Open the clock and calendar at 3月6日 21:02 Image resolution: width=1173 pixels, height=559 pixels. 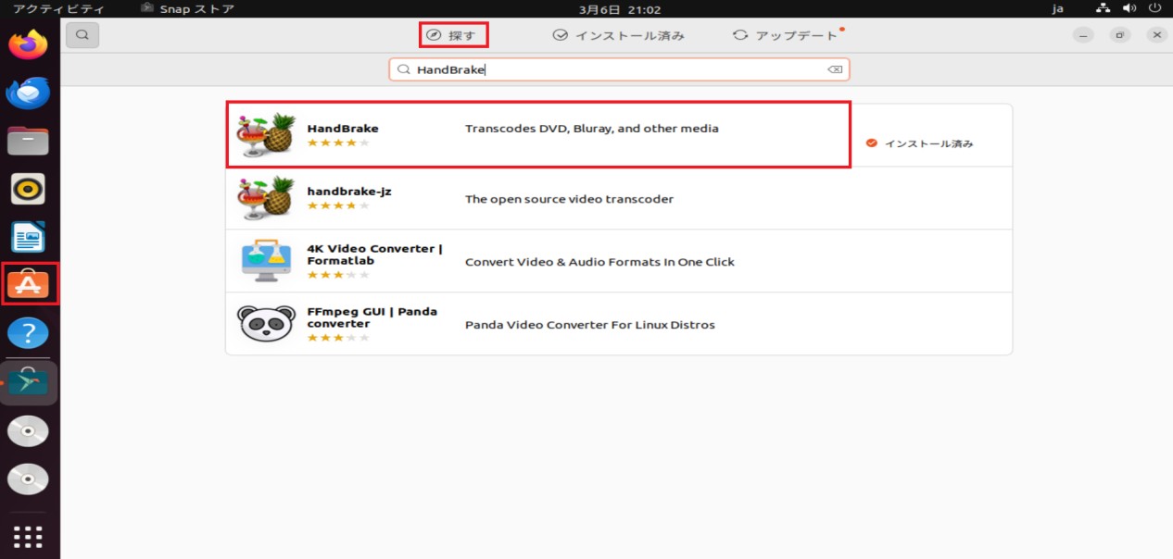(620, 8)
